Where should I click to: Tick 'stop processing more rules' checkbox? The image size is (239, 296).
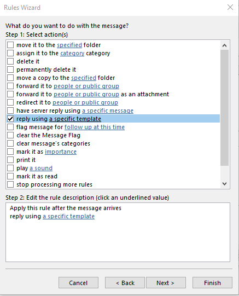click(10, 184)
